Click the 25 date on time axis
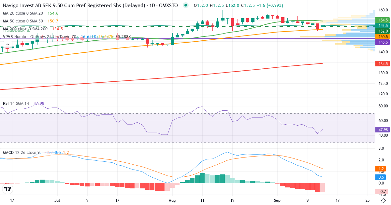This screenshot has height=205, width=391. point(368,200)
